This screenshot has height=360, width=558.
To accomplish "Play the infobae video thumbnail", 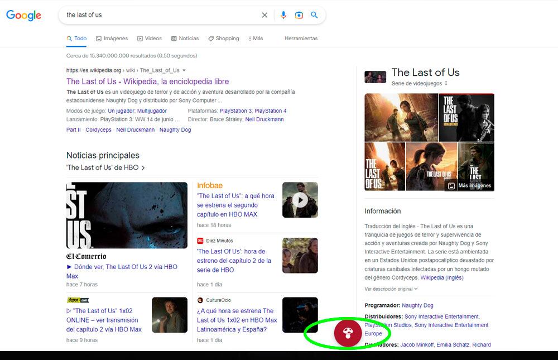I will [x=300, y=200].
